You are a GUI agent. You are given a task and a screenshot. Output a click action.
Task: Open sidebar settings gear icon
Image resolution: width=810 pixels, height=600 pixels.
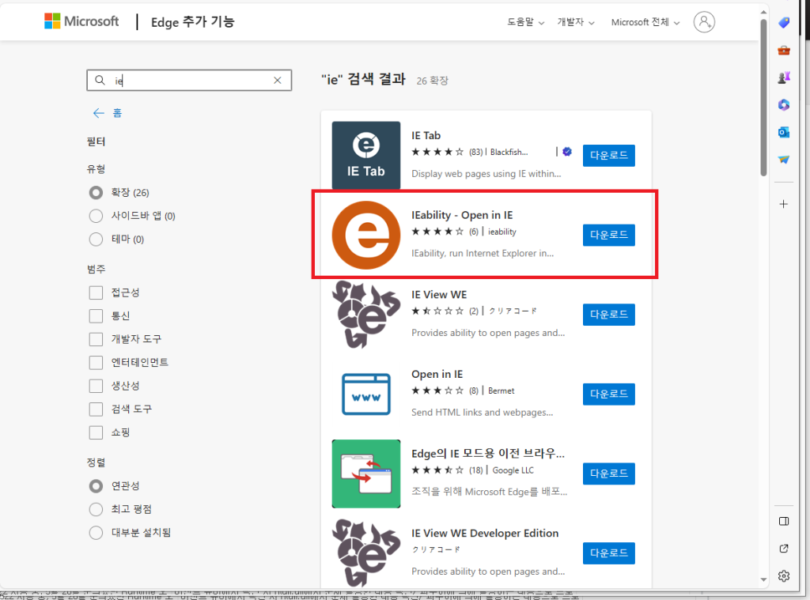pos(784,575)
